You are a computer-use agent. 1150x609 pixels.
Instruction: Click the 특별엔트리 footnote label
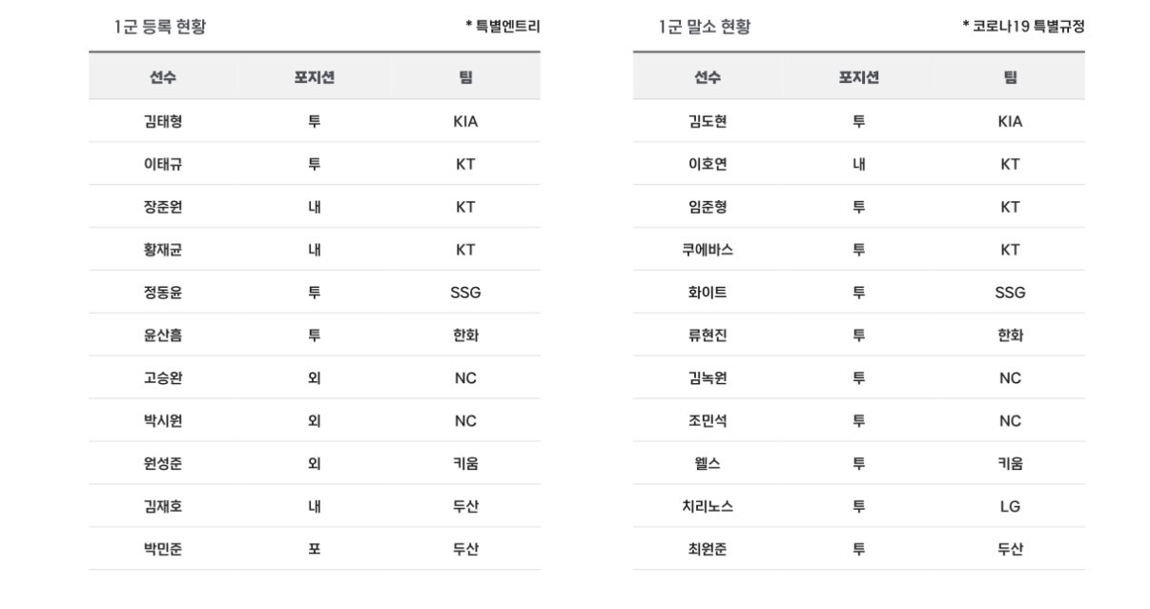click(503, 27)
